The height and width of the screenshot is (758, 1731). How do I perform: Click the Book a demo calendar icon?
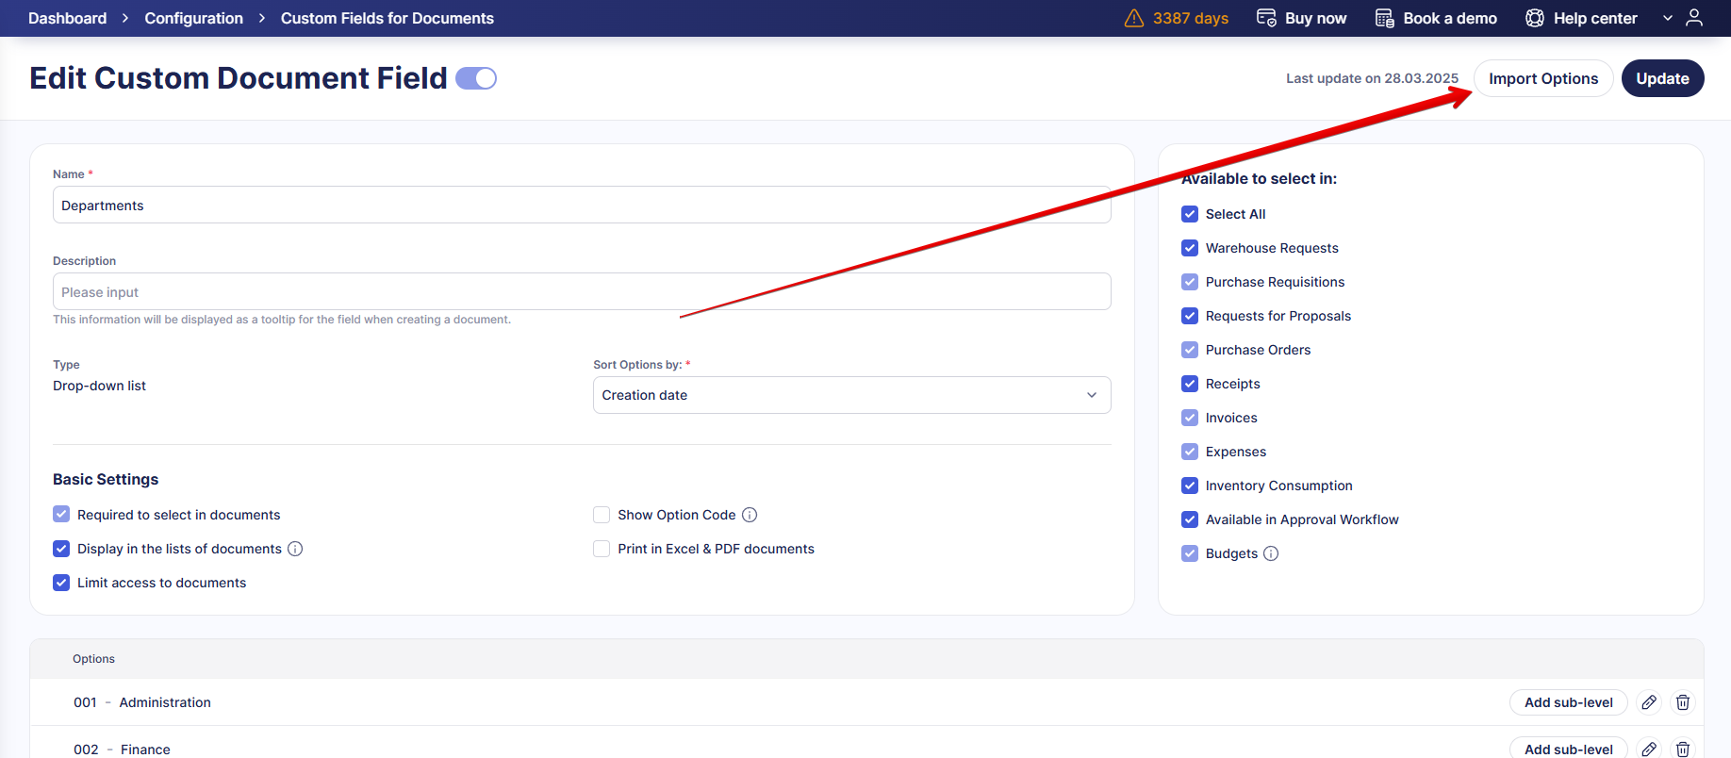click(x=1384, y=18)
